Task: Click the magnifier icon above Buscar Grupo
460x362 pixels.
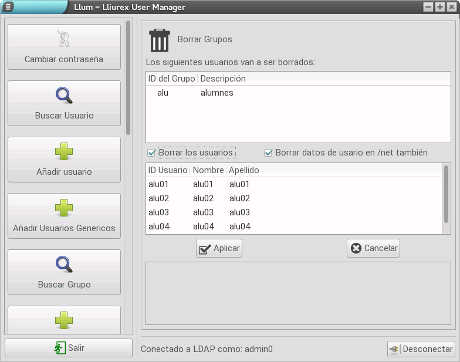Action: (x=63, y=264)
